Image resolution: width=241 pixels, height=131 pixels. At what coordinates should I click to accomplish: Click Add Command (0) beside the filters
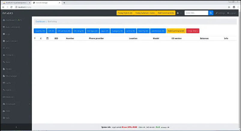click(x=176, y=31)
